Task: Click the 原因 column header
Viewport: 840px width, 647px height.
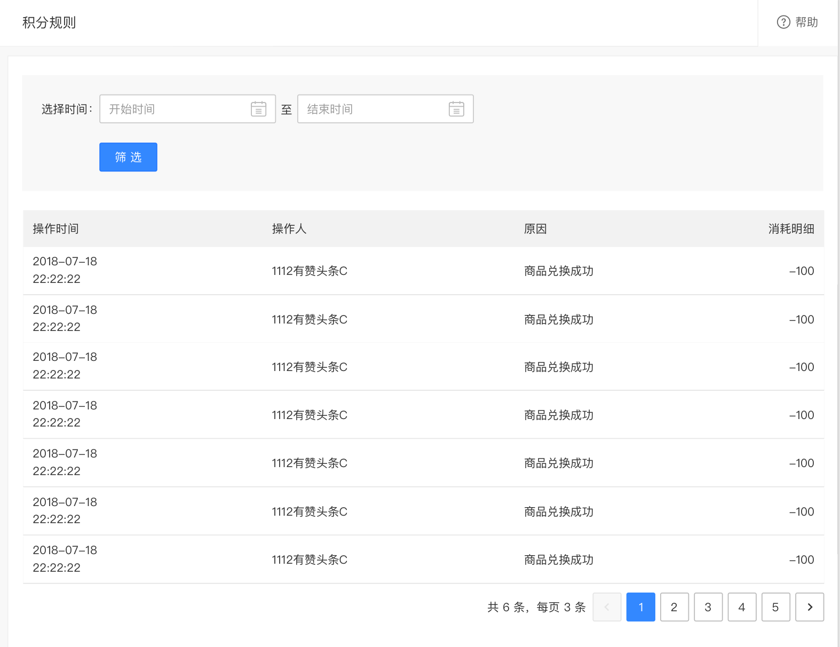Action: 535,228
